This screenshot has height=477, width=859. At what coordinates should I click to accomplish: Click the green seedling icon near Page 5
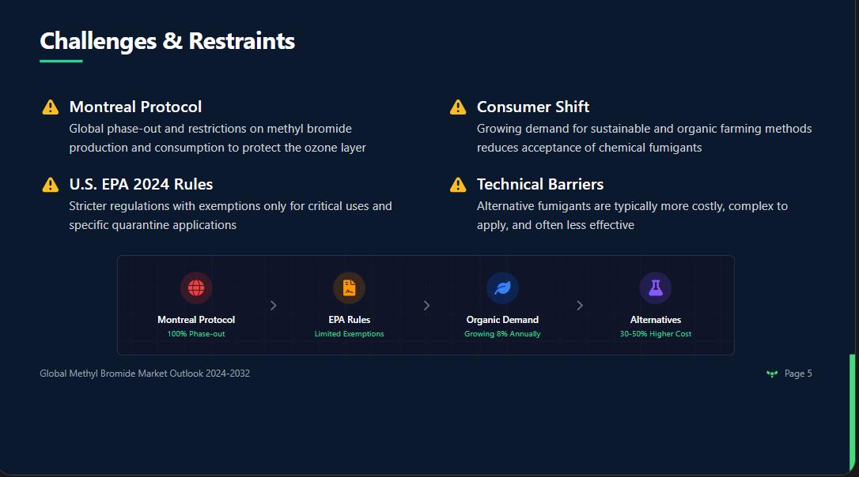tap(772, 374)
